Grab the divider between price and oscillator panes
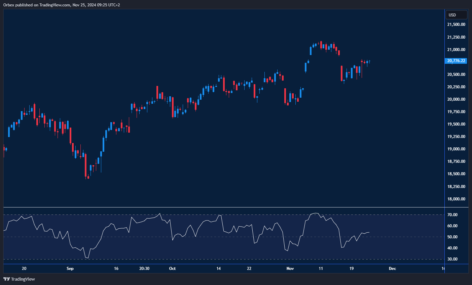The image size is (472, 285). point(224,207)
